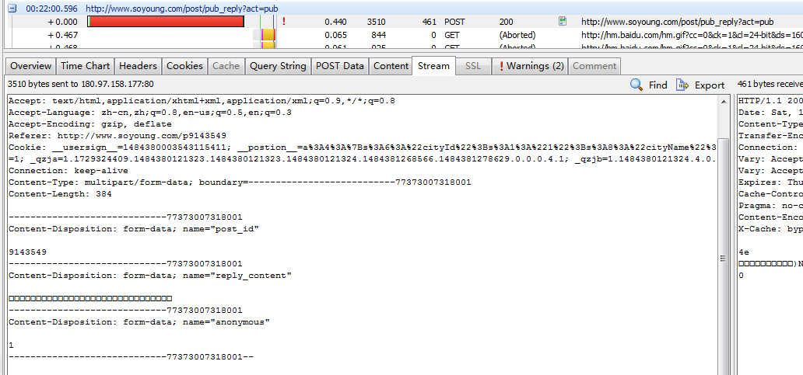View the POST Data tab
The image size is (803, 375).
pos(340,66)
